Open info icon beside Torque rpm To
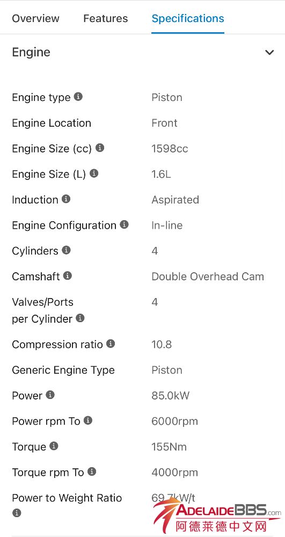285x537 pixels. point(92,471)
